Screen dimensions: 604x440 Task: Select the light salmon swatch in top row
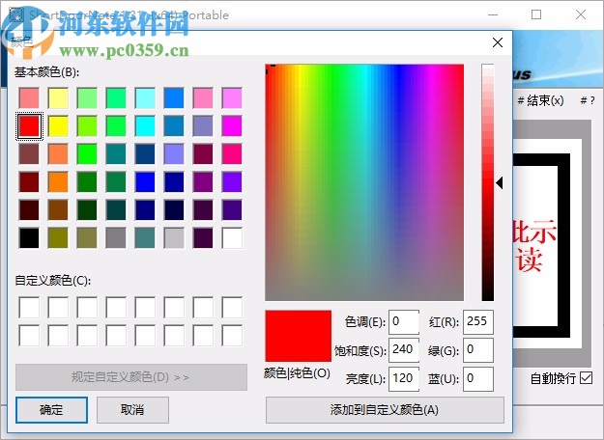[x=29, y=97]
